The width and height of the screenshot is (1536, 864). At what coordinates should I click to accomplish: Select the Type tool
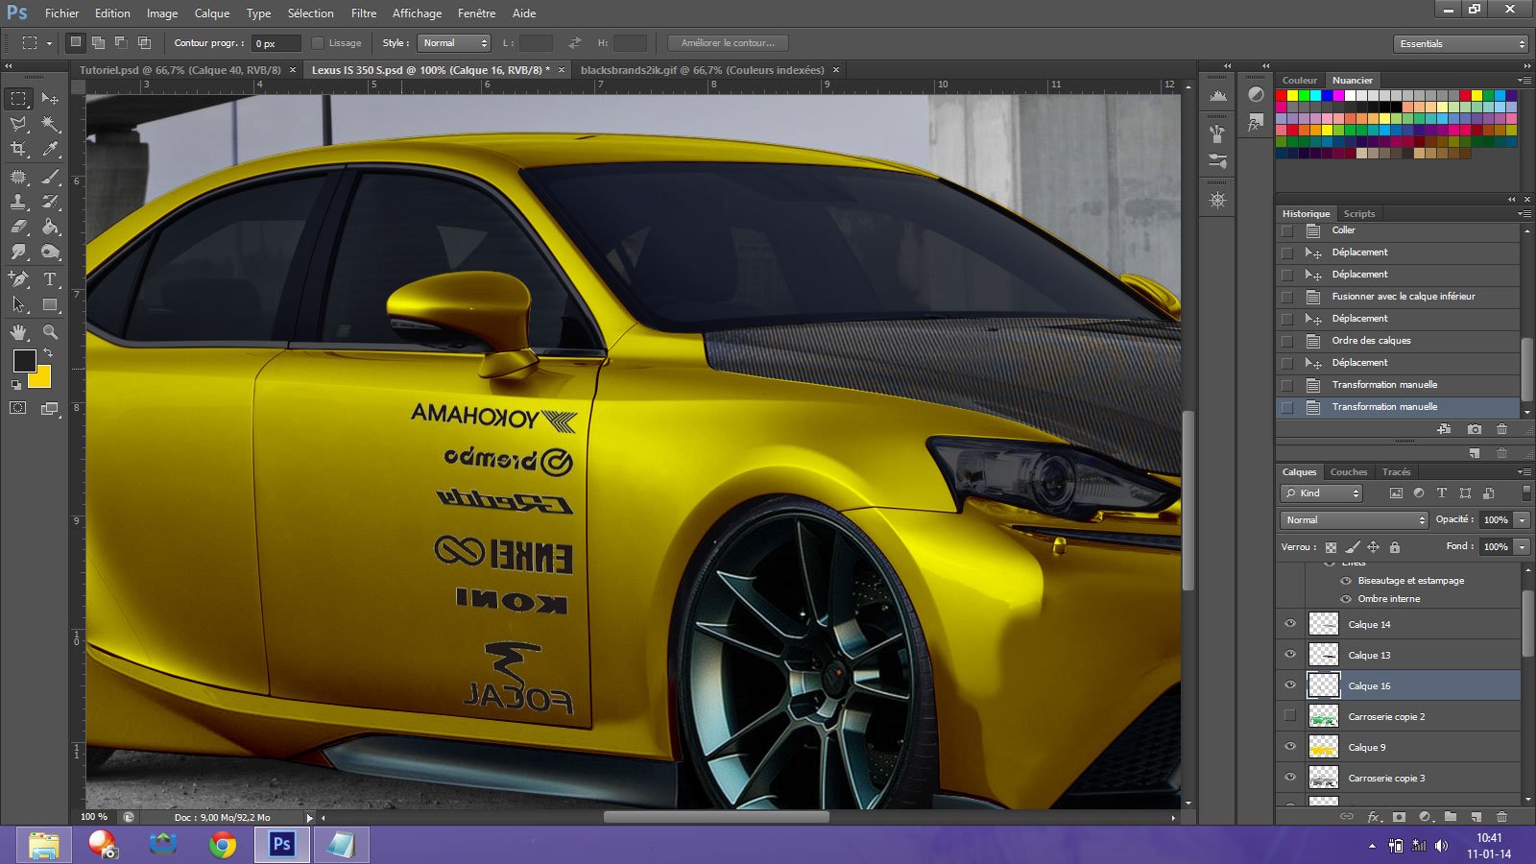click(x=50, y=279)
